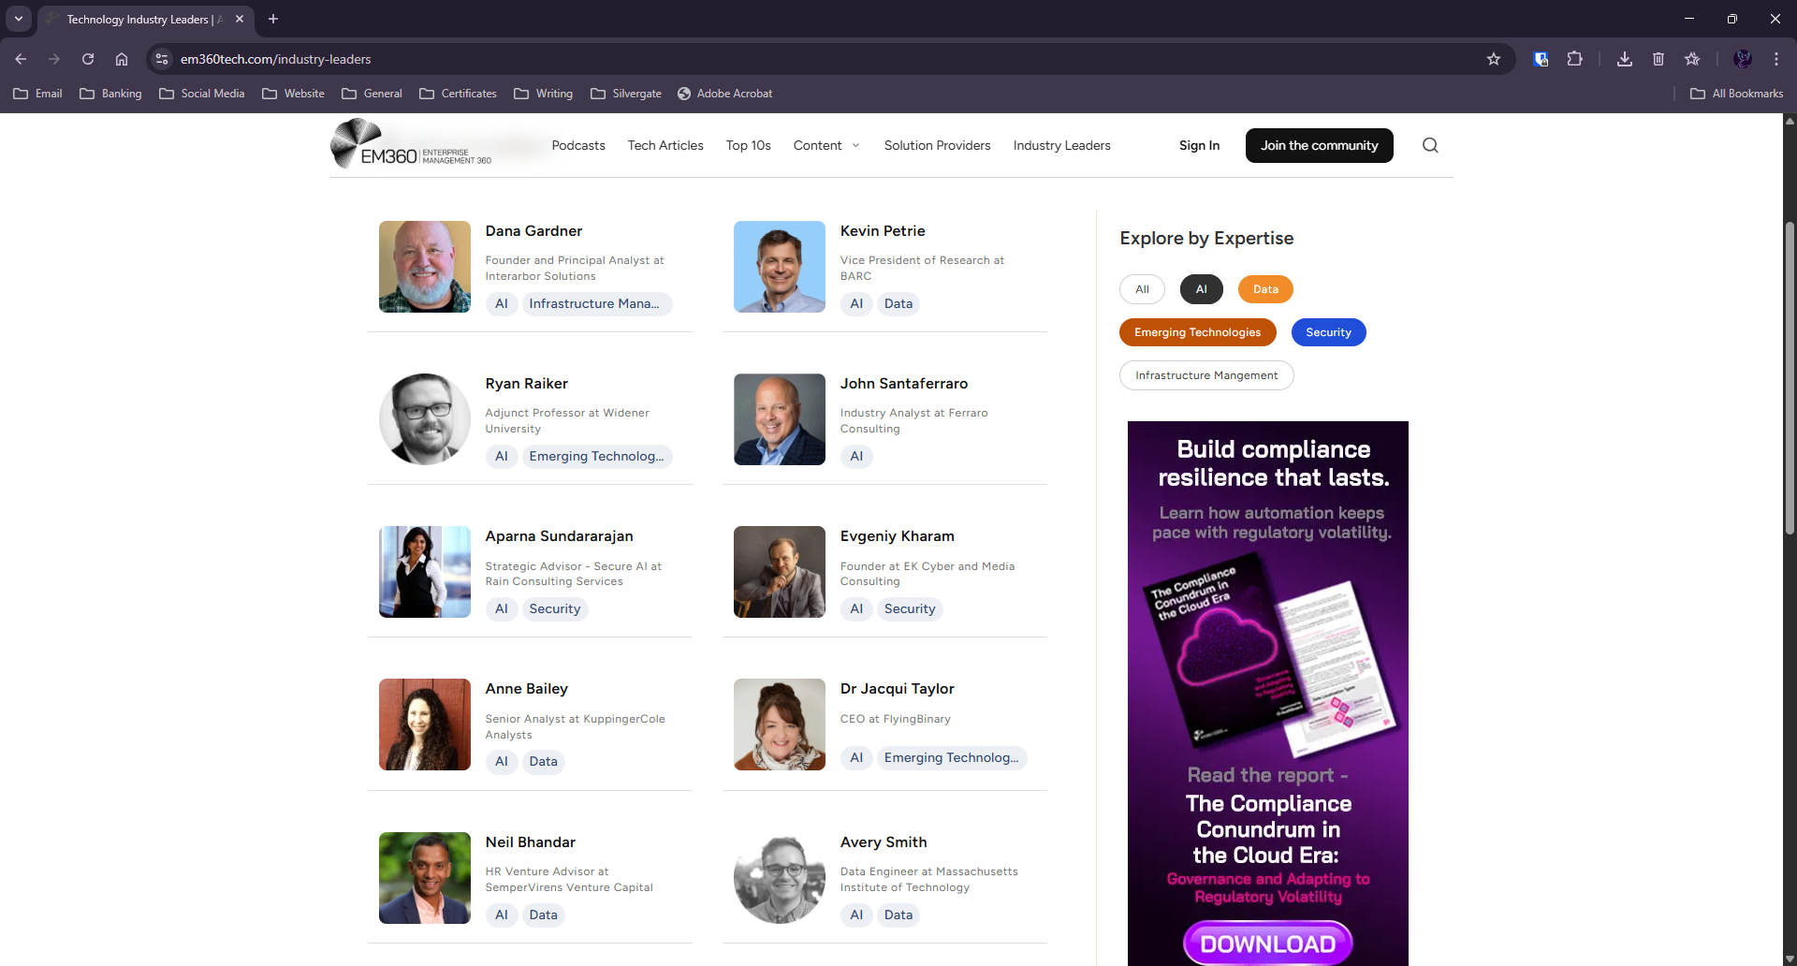This screenshot has height=966, width=1797.
Task: Open search using the magnifier icon
Action: [1429, 145]
